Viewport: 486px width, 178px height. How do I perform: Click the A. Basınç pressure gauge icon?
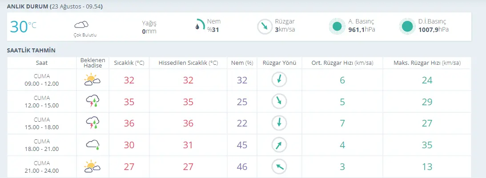[337, 26]
